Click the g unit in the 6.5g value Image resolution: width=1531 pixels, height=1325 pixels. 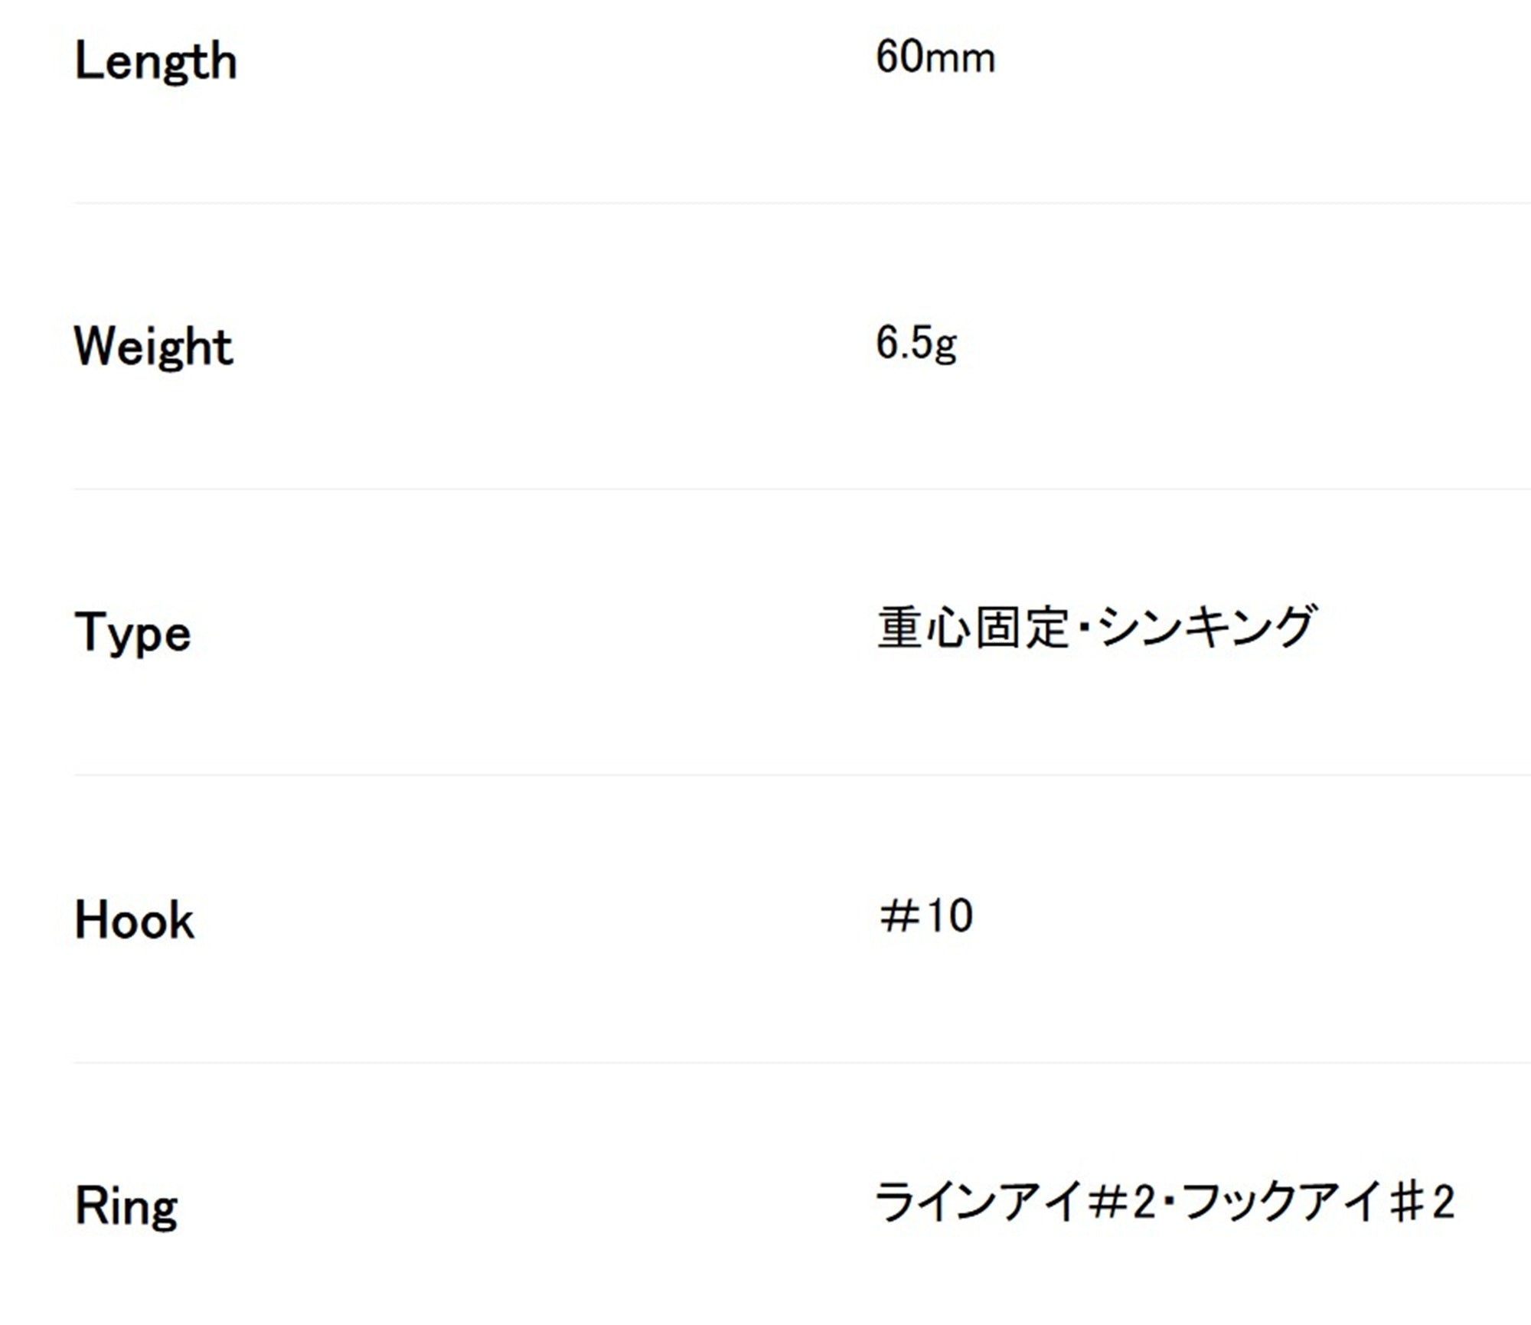pos(946,348)
